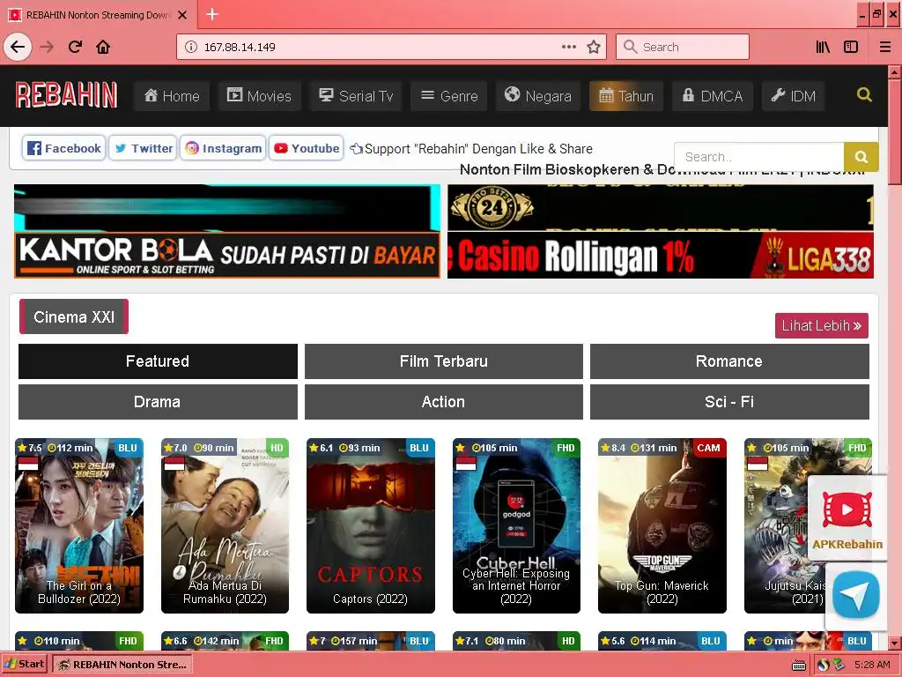Go to the browser Home icon
The image size is (902, 677).
point(103,47)
